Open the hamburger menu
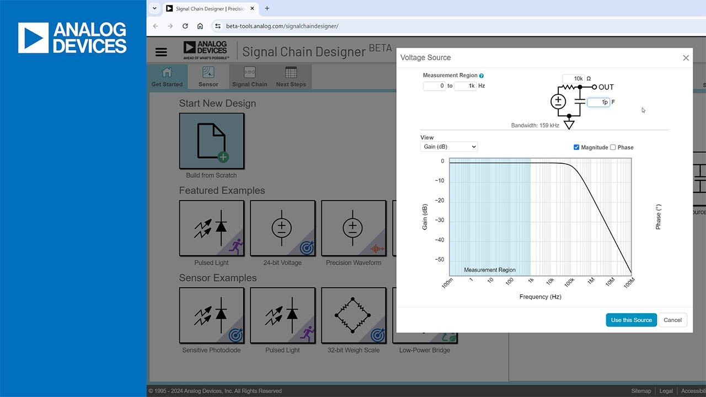This screenshot has width=706, height=397. click(x=161, y=52)
